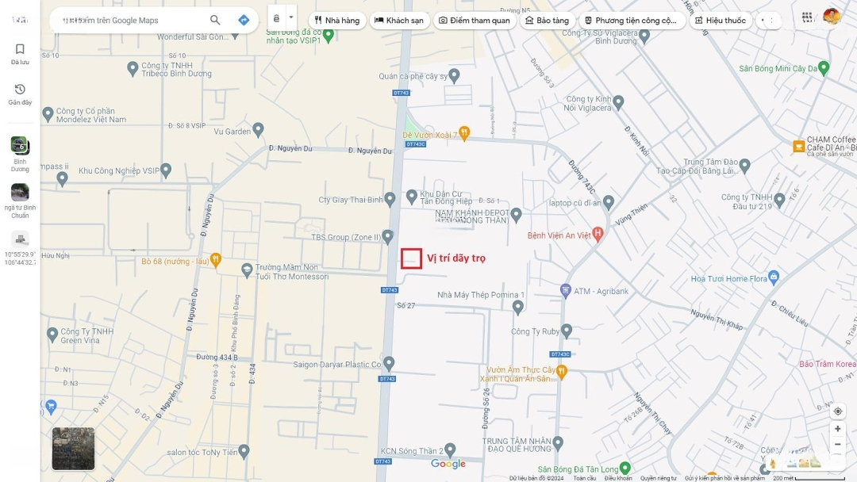Zoom in with the plus button
Screen dimensions: 857x482
pyautogui.click(x=837, y=429)
